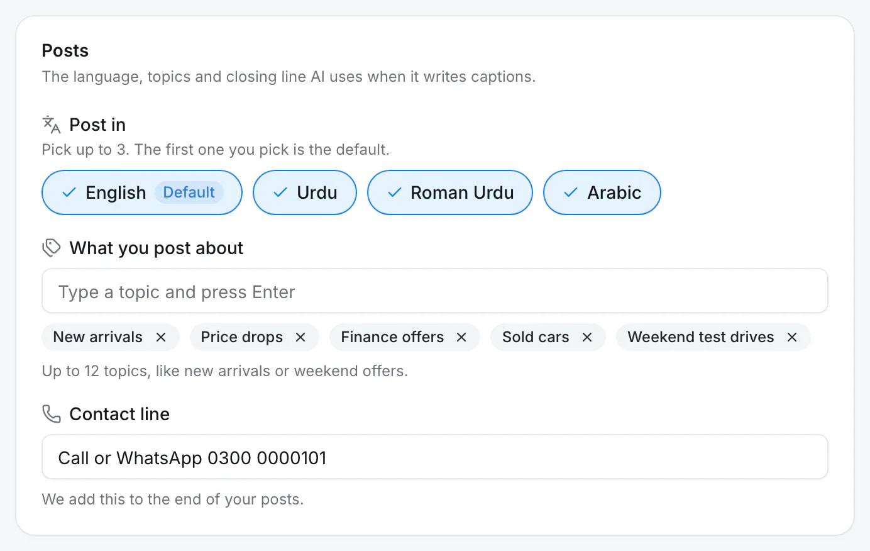
Task: Click the captions description under Posts
Action: (289, 77)
